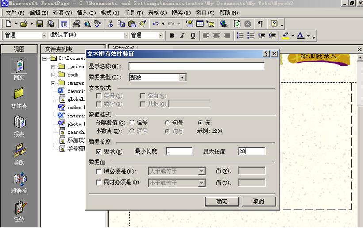
Task: Open the 超链接 view in Views bar
Action: click(19, 183)
